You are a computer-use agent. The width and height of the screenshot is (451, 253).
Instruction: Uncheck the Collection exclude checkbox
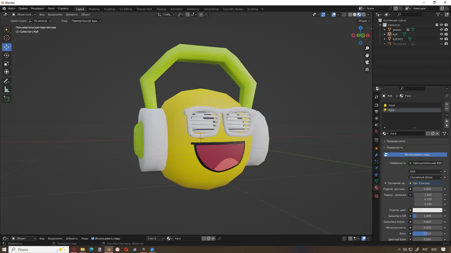click(437, 25)
